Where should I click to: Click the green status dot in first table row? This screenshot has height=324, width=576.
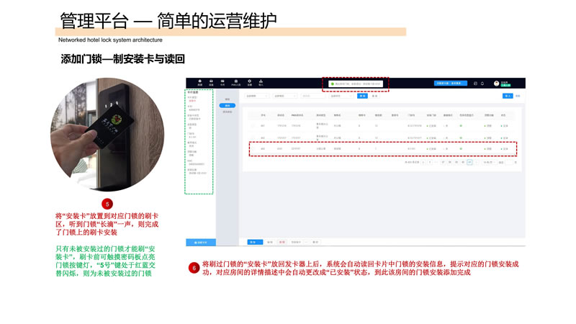click(x=461, y=125)
